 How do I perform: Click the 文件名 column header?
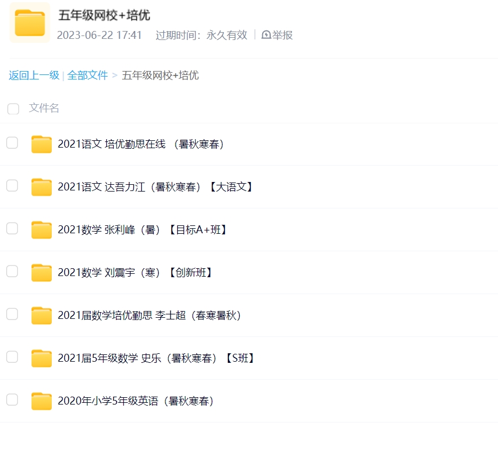(44, 108)
